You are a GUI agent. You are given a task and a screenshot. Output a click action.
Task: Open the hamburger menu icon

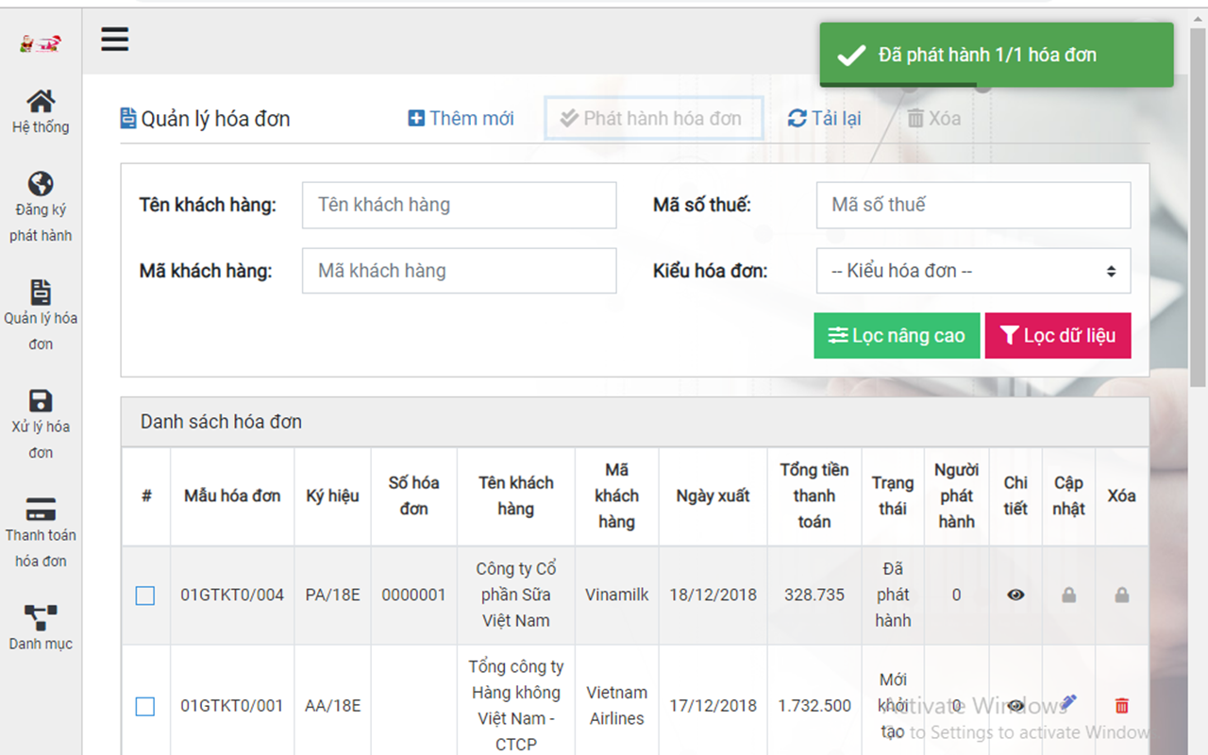coord(114,40)
